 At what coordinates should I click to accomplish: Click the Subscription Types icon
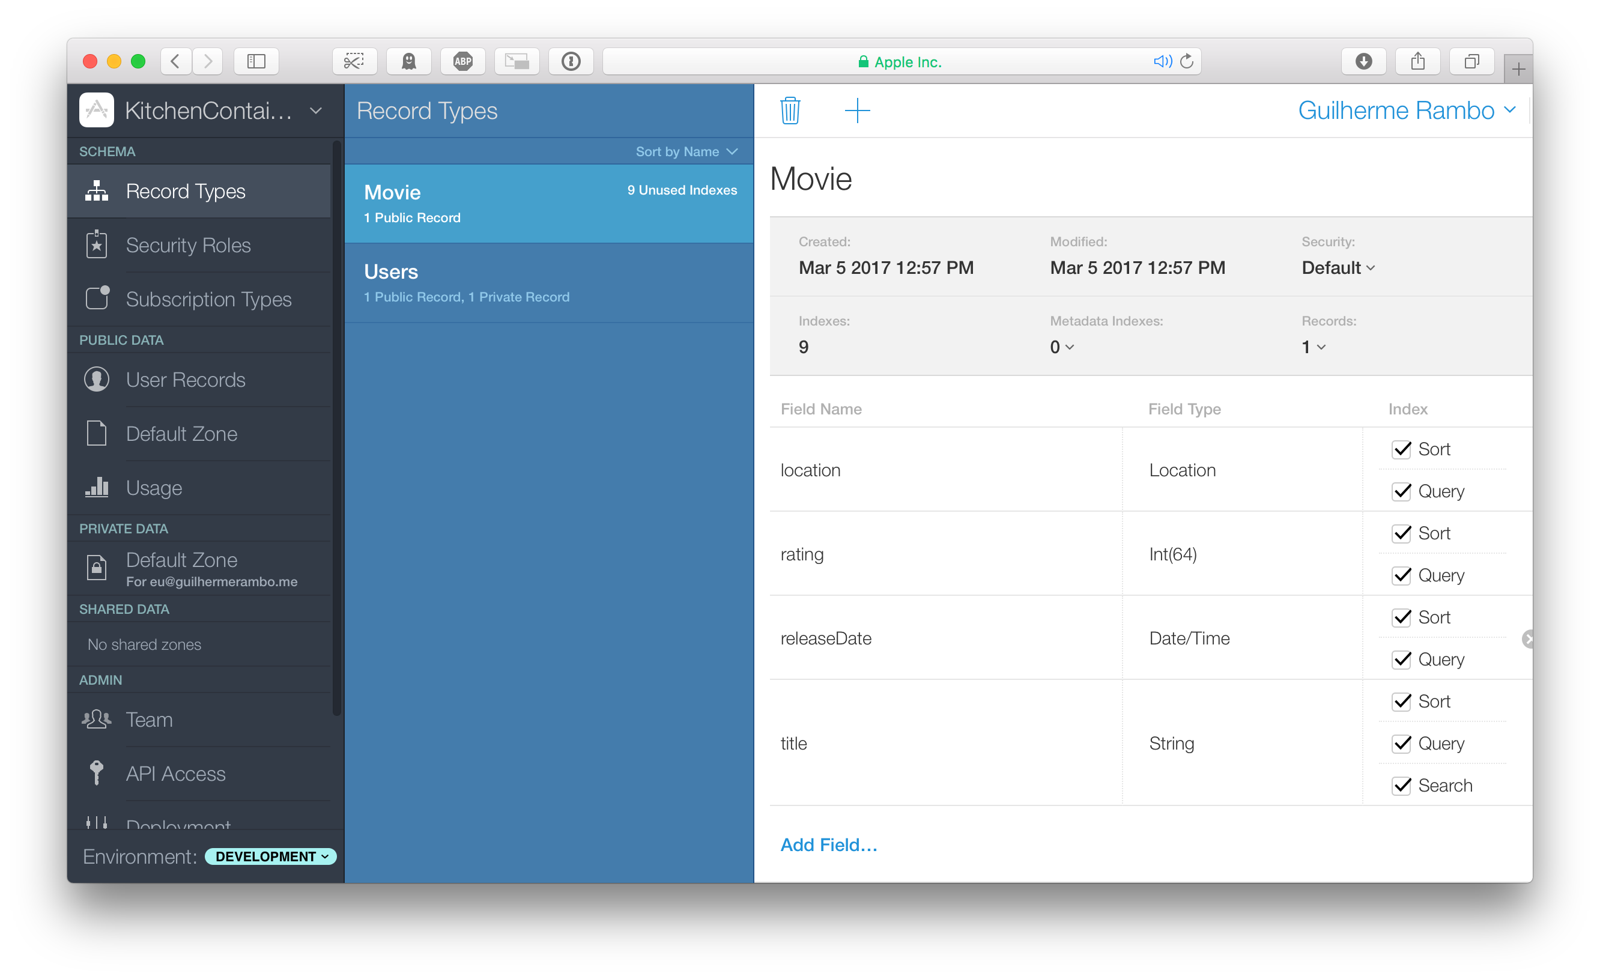click(97, 299)
